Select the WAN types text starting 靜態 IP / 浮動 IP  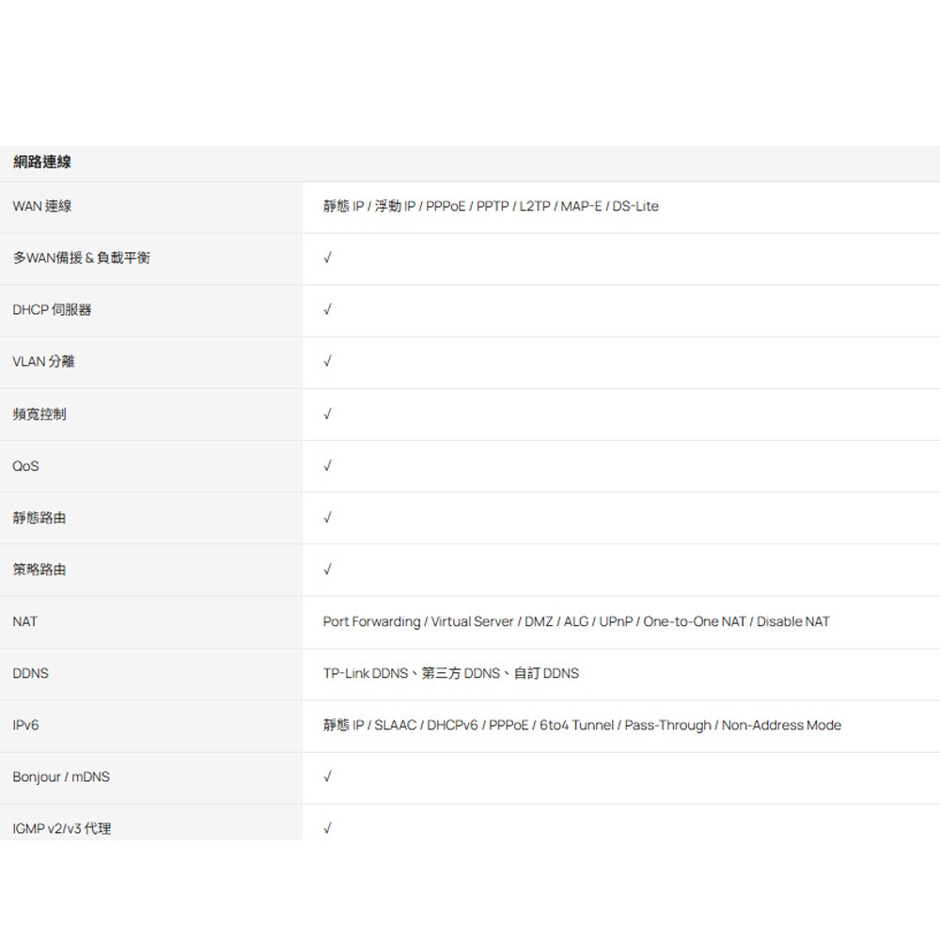click(x=491, y=206)
